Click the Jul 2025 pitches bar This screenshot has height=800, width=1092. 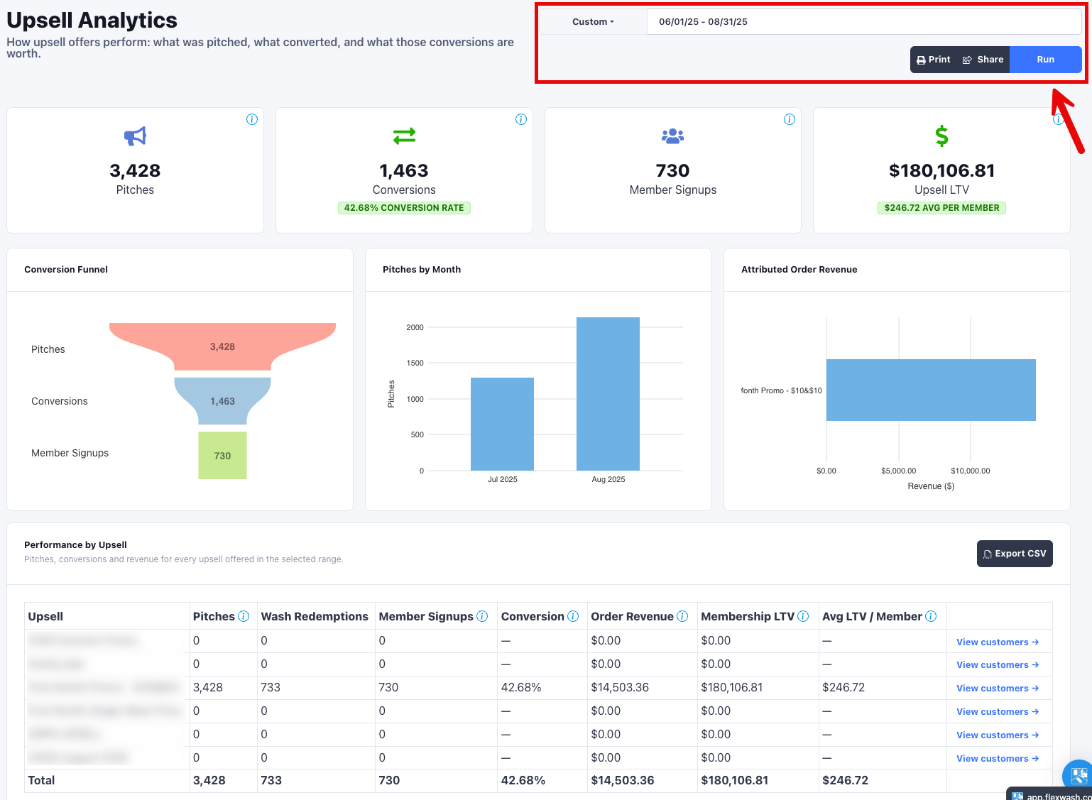click(x=502, y=424)
